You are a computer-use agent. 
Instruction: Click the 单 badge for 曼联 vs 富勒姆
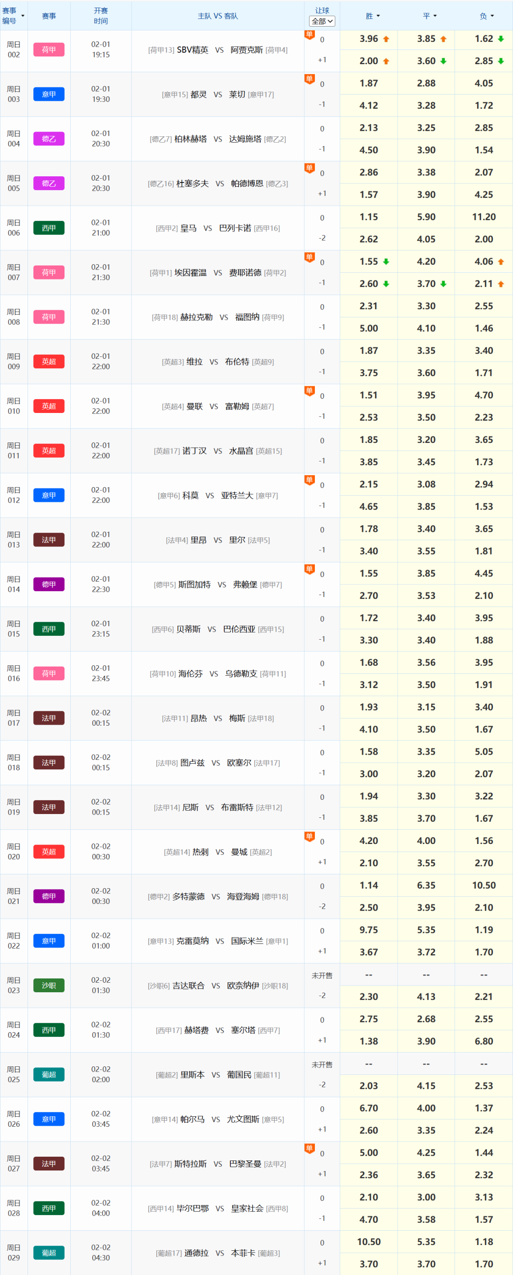pos(309,391)
